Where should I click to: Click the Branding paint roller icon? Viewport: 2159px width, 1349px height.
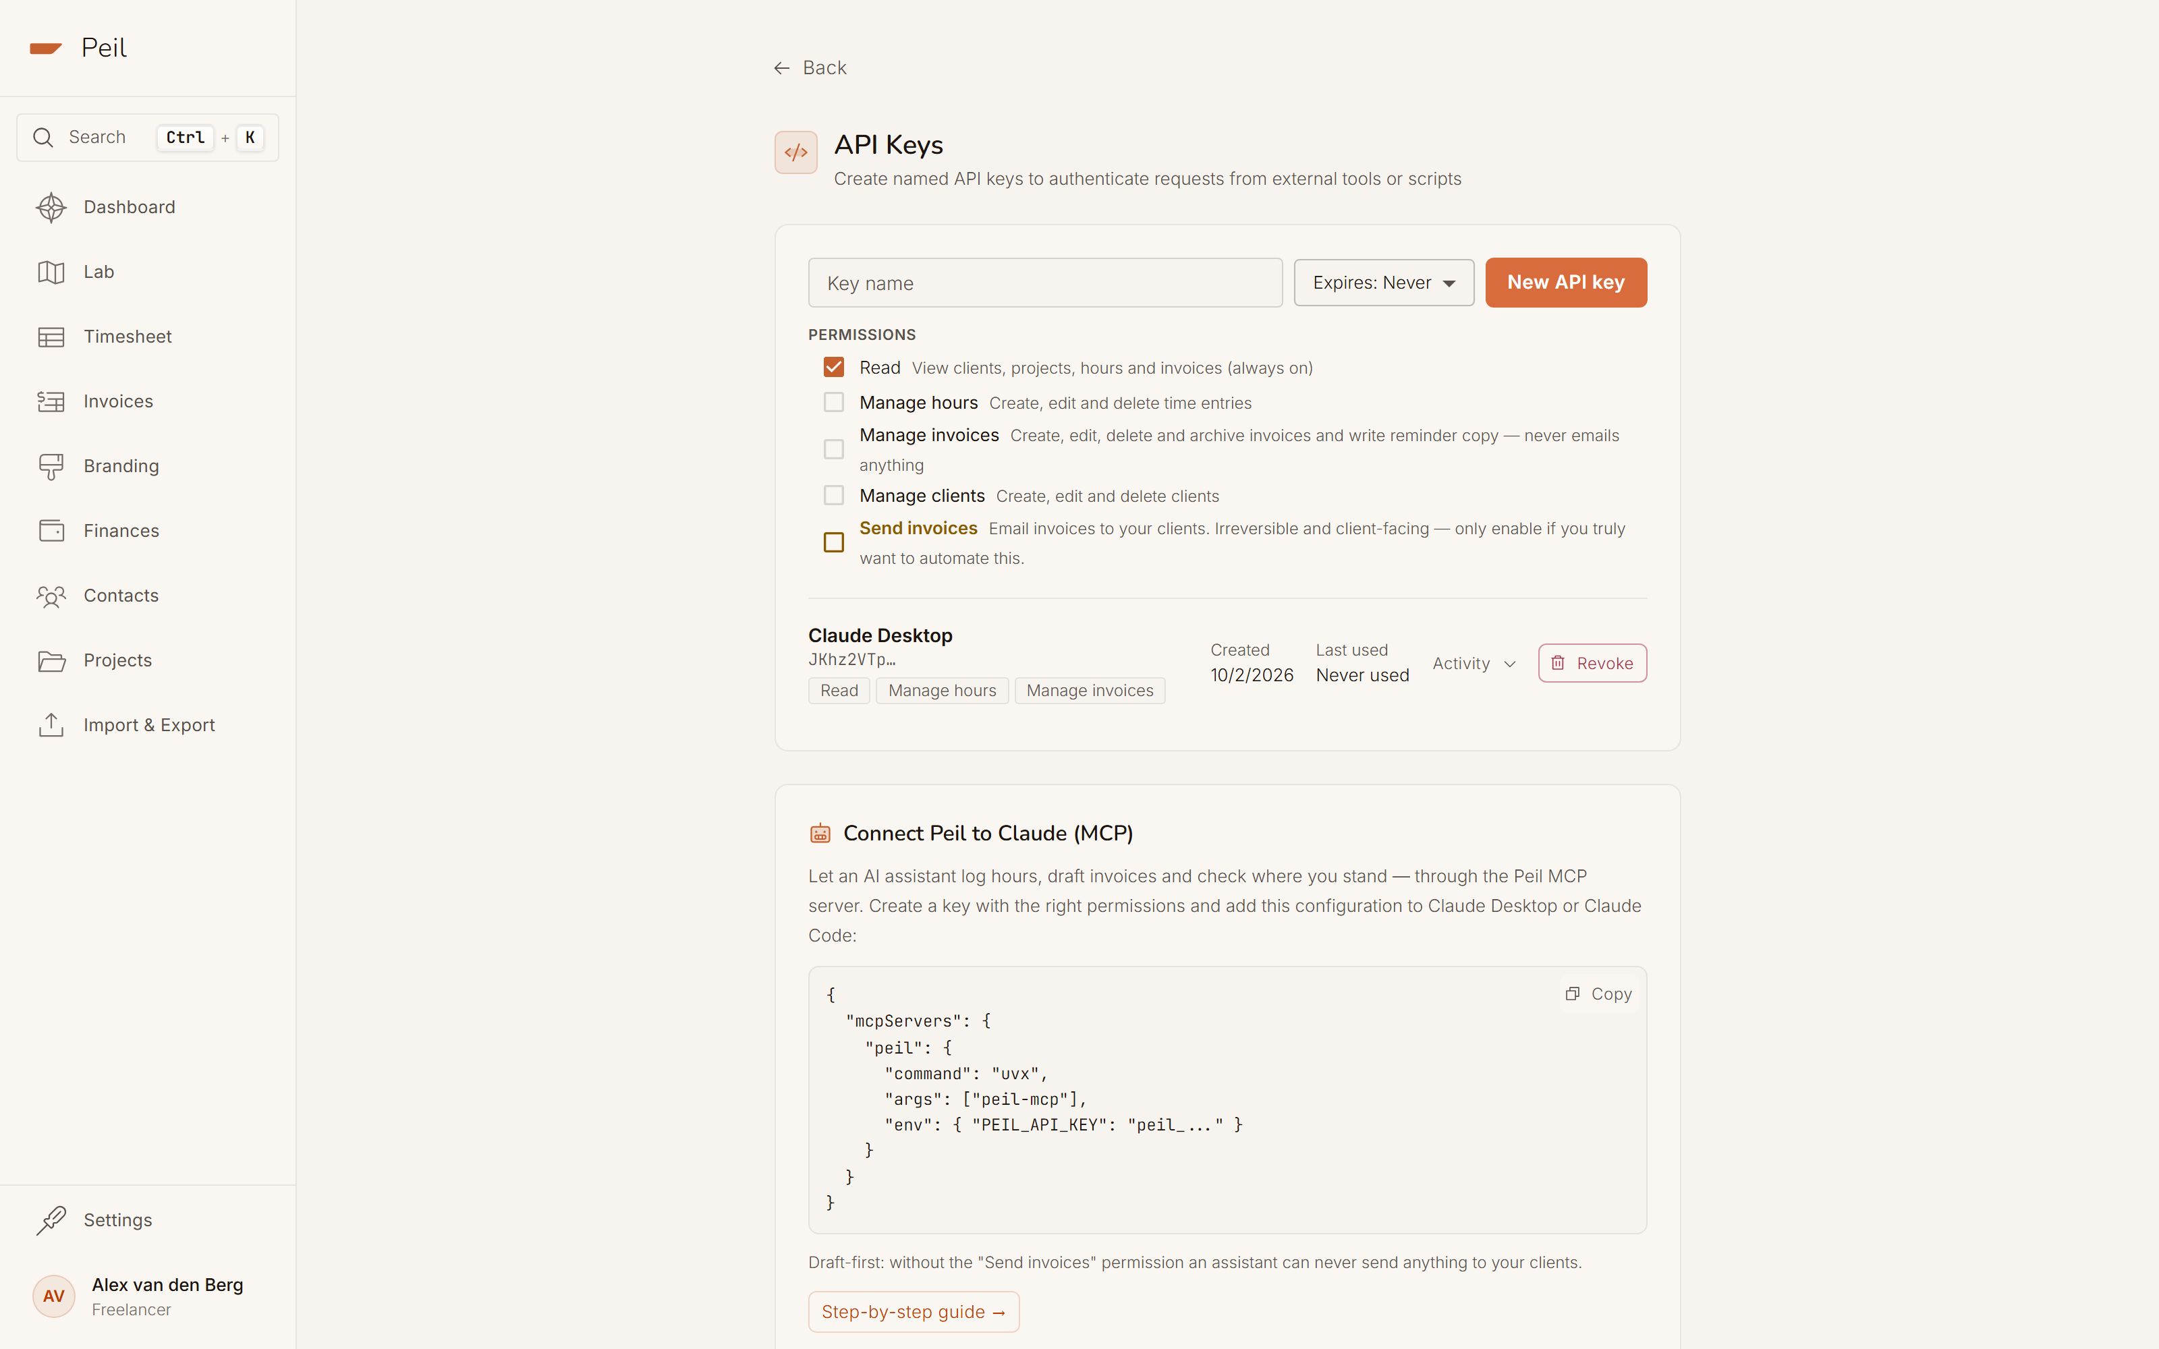pos(51,467)
